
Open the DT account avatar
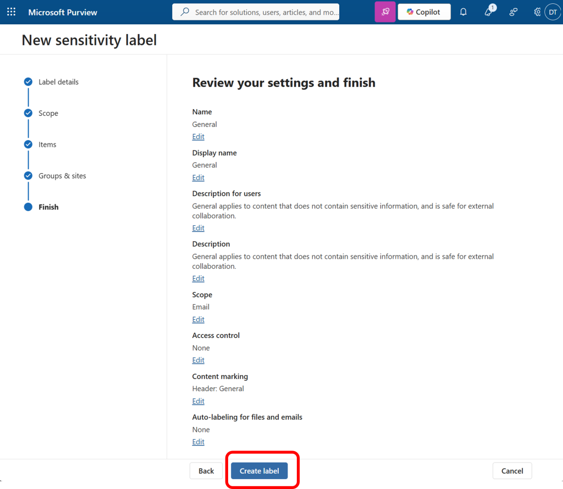click(x=553, y=12)
